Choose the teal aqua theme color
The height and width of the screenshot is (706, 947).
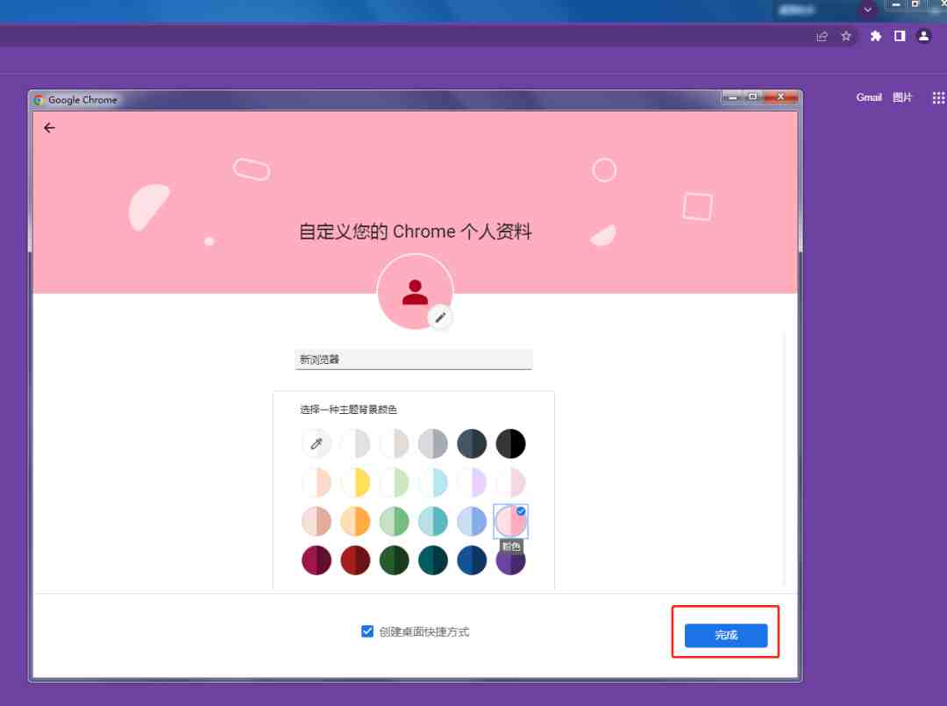(433, 521)
